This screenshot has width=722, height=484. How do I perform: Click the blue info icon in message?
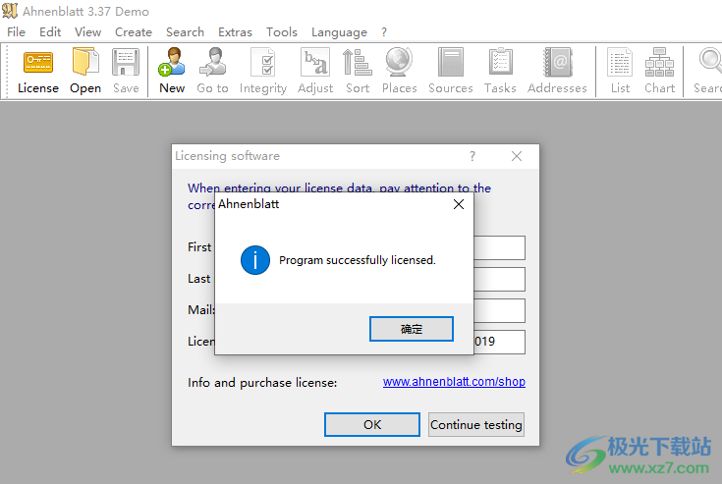pos(255,260)
